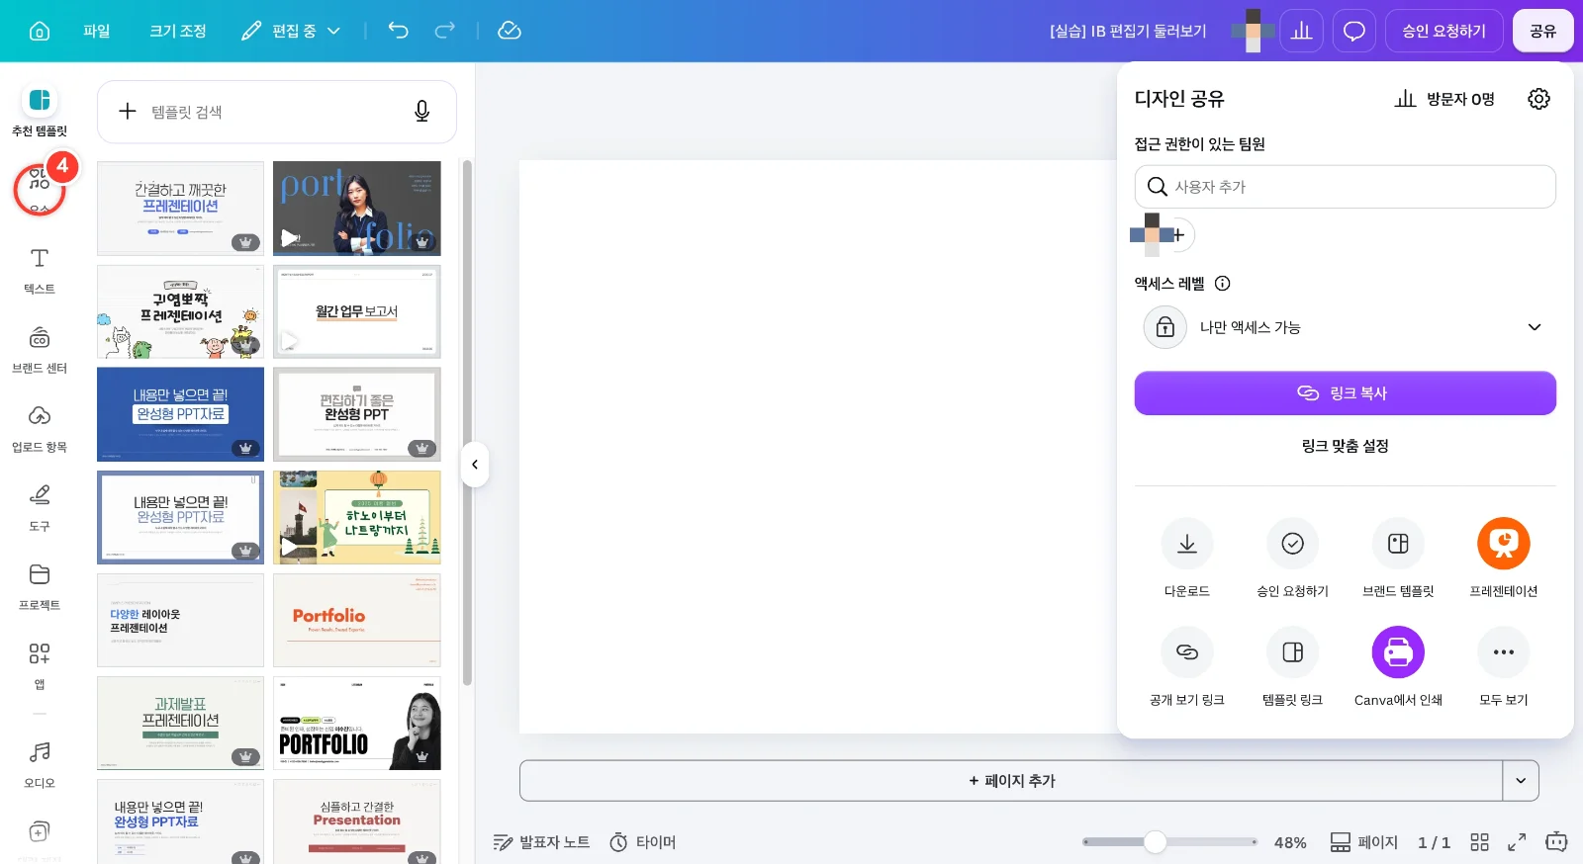Viewport: 1583px width, 864px height.
Task: Open 오디오 sidebar icon
Action: tap(40, 765)
